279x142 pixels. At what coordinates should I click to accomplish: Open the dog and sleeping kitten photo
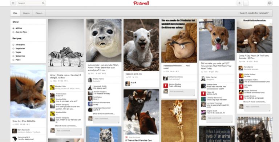point(179,41)
